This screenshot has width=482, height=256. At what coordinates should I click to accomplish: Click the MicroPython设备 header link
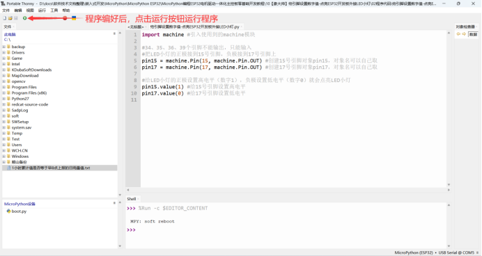(20, 204)
